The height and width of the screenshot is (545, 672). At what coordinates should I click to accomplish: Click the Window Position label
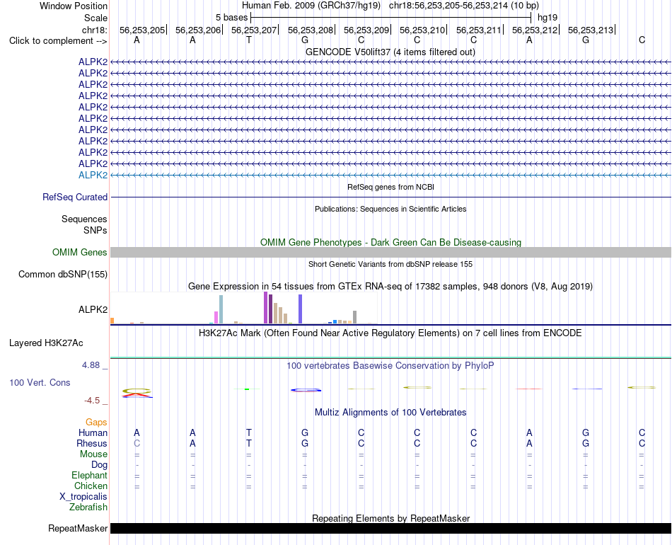coord(74,6)
